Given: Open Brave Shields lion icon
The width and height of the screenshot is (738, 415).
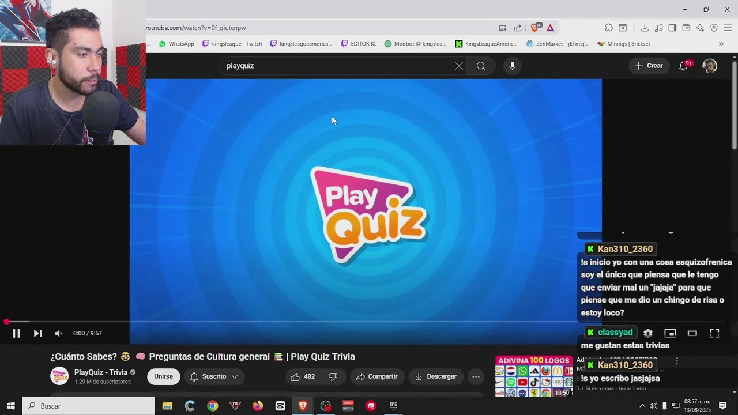Looking at the screenshot, I should click(x=536, y=28).
